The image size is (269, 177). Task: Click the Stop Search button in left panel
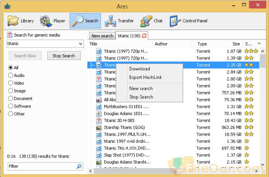[64, 56]
